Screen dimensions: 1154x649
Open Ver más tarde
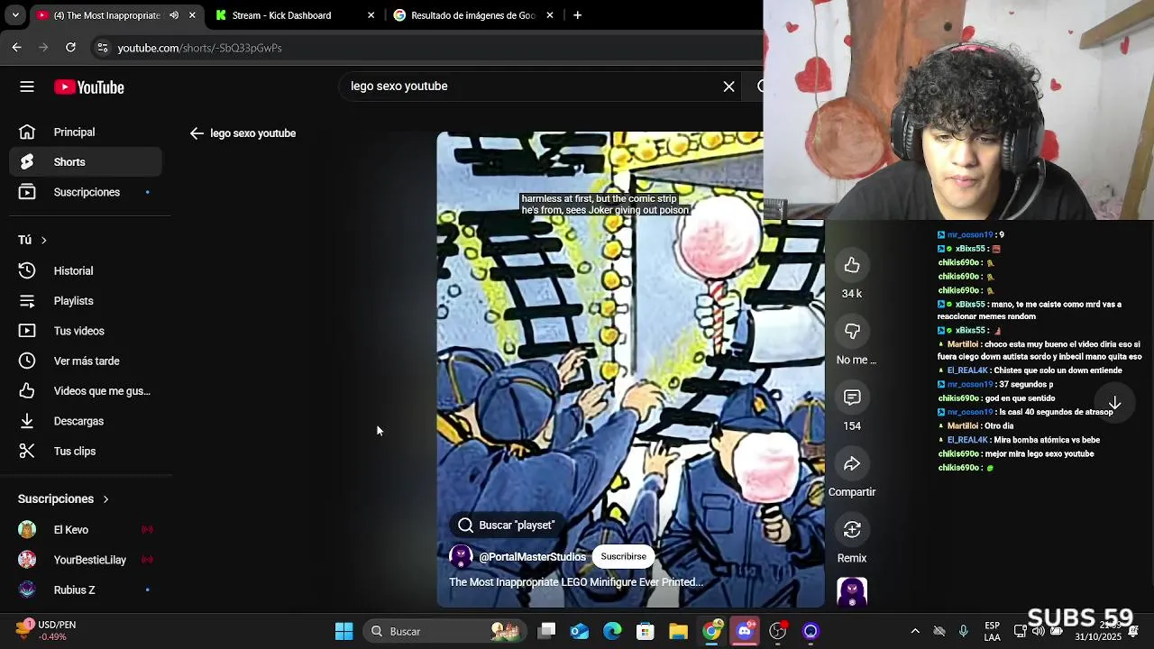point(86,361)
